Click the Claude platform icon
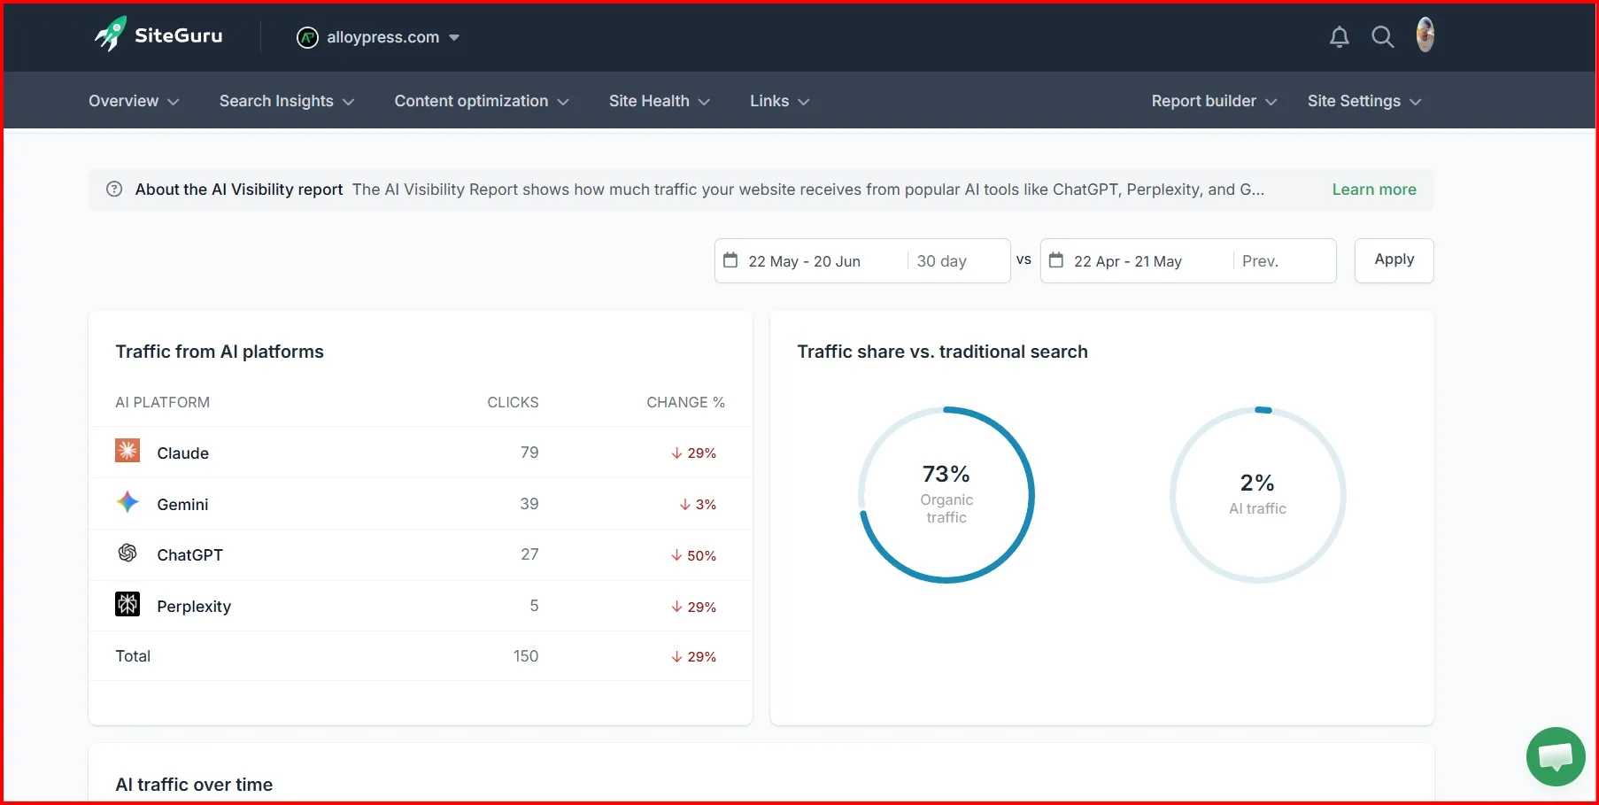Image resolution: width=1599 pixels, height=805 pixels. pyautogui.click(x=127, y=451)
